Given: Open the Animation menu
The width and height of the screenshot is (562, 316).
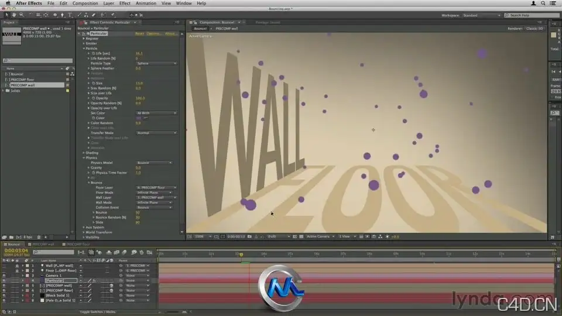Looking at the screenshot, I should click(146, 4).
